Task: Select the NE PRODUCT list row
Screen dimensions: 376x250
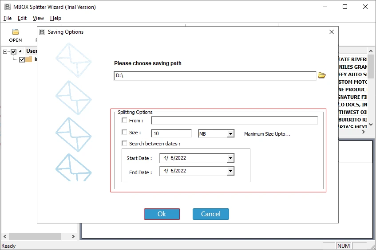Action: tap(353, 90)
